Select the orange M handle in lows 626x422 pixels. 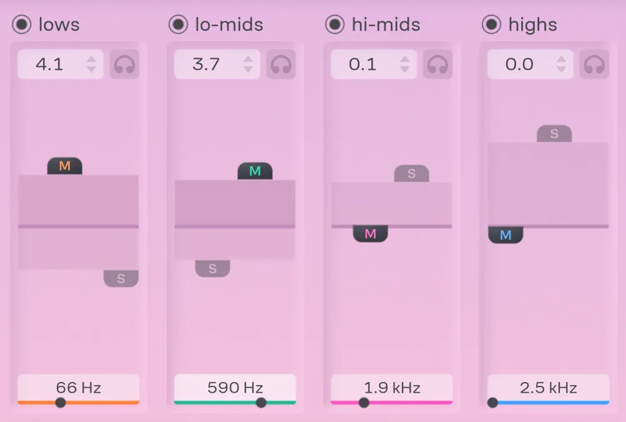(65, 165)
